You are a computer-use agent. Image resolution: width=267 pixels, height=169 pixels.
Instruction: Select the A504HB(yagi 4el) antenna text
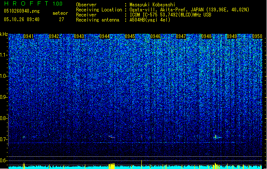tap(150, 20)
